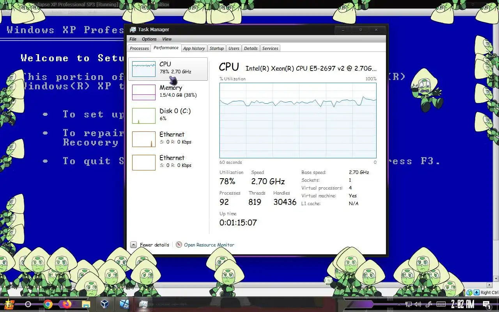Click the threads count 819
Viewport: 499px width, 312px height.
coord(255,202)
